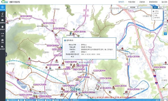Click the 건물 building icon in sidebar
The image size is (168, 101).
(3, 41)
